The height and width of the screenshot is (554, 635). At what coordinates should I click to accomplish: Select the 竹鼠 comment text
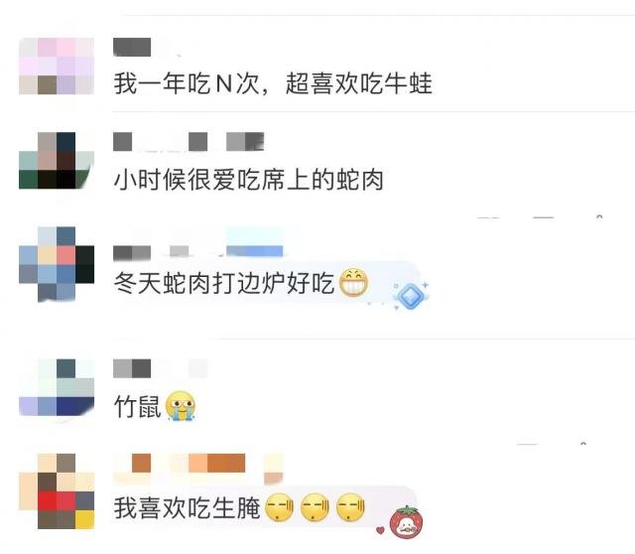click(x=138, y=406)
